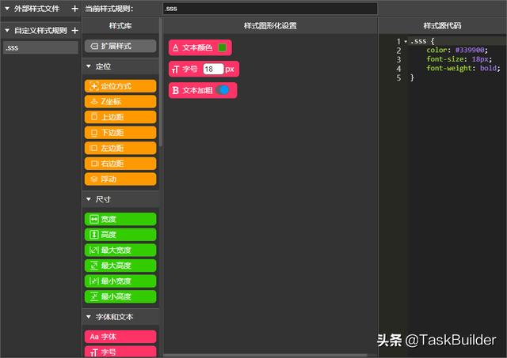Click the 右边距 right margin icon
Viewport: 507px width, 358px height.
click(x=93, y=164)
